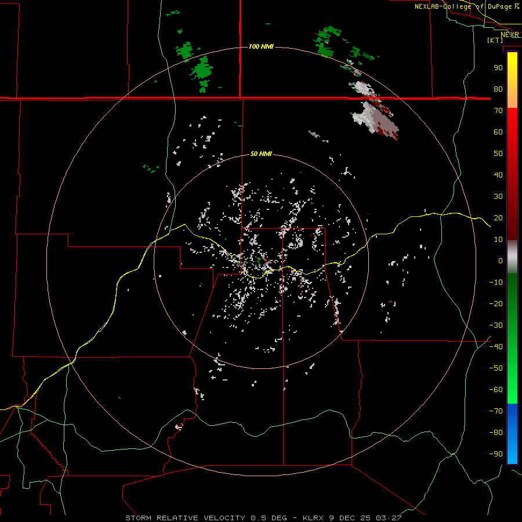Click the -20 value on the velocity scale

click(x=496, y=304)
